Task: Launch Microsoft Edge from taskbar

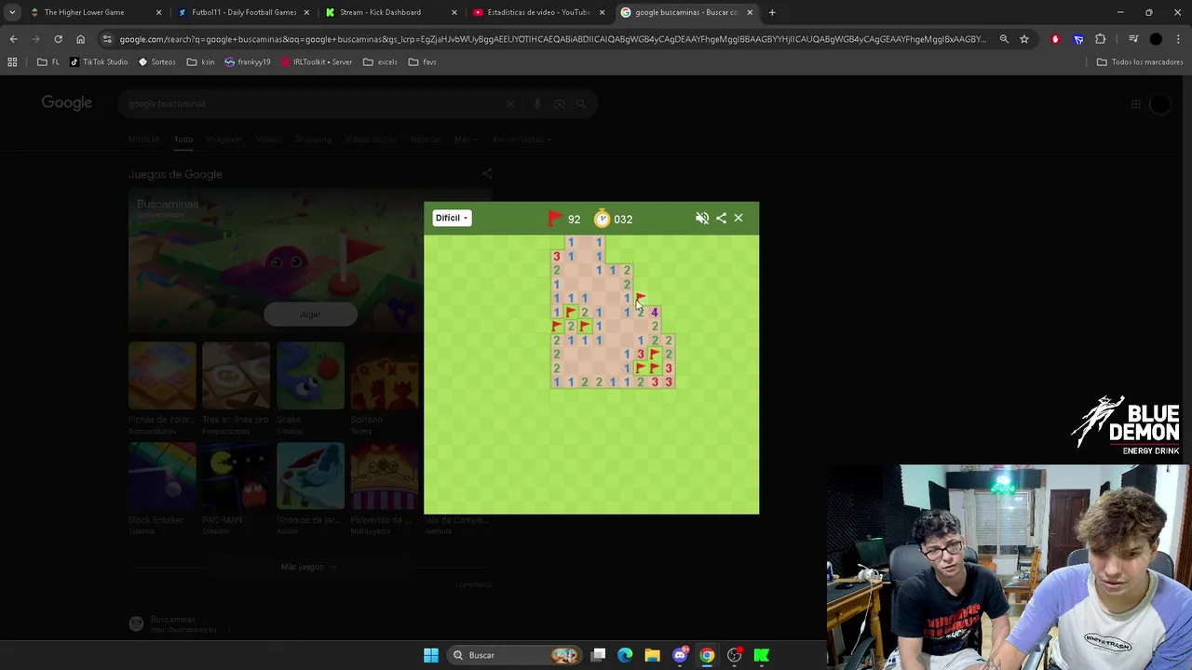Action: point(625,655)
